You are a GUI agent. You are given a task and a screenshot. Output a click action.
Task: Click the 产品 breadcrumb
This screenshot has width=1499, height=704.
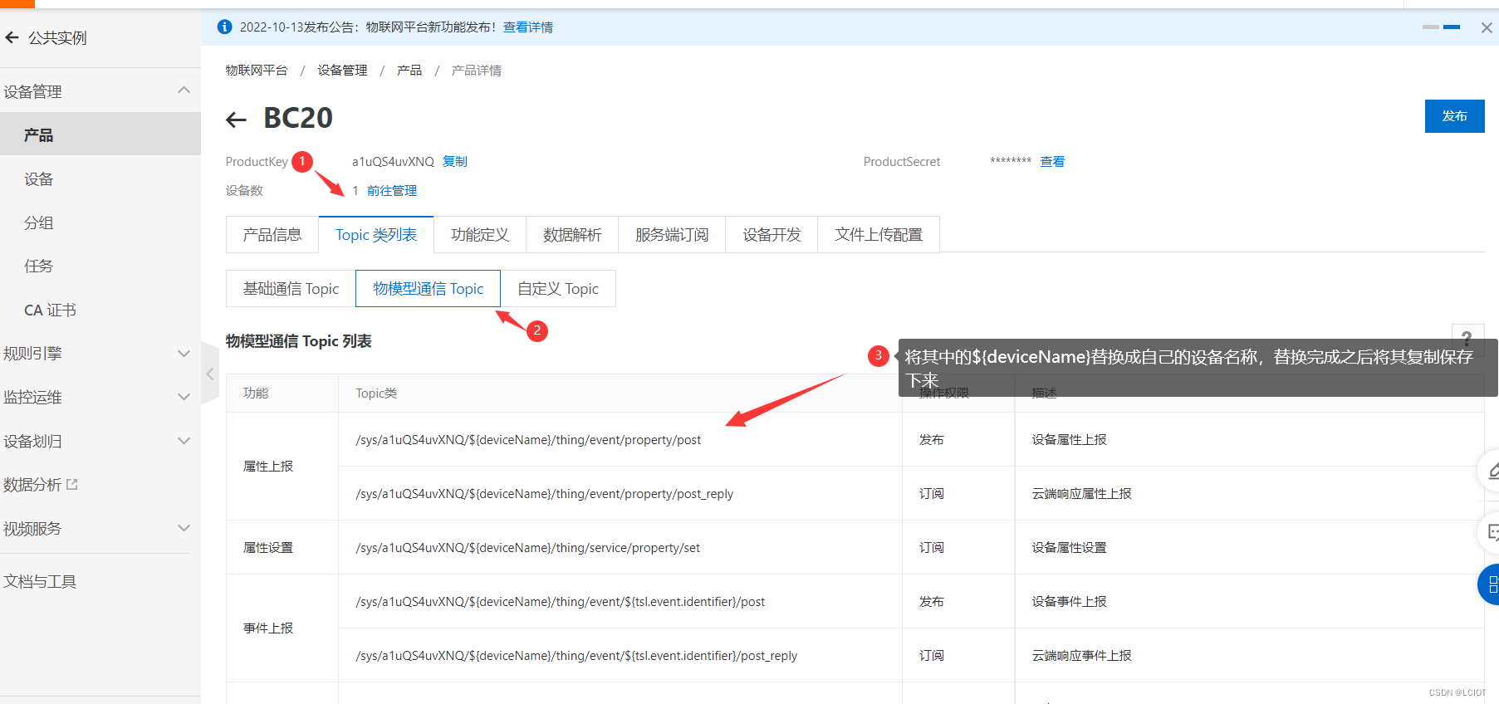coord(409,71)
